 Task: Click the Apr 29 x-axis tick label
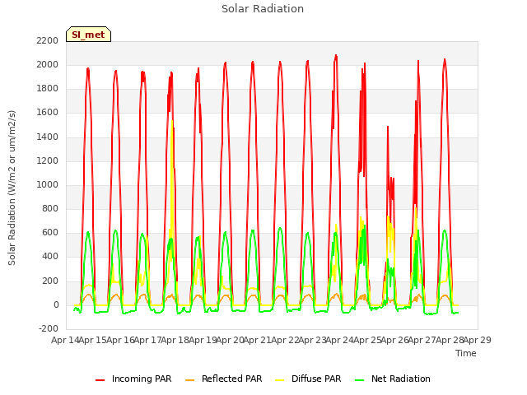tap(478, 340)
